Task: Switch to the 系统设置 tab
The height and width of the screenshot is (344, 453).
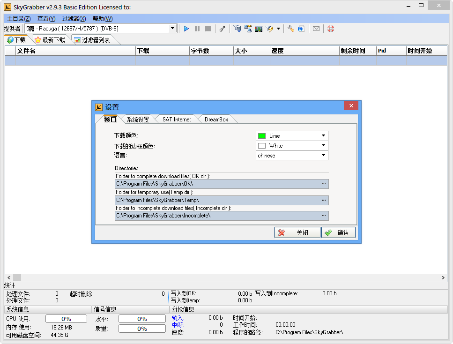Action: click(x=138, y=120)
